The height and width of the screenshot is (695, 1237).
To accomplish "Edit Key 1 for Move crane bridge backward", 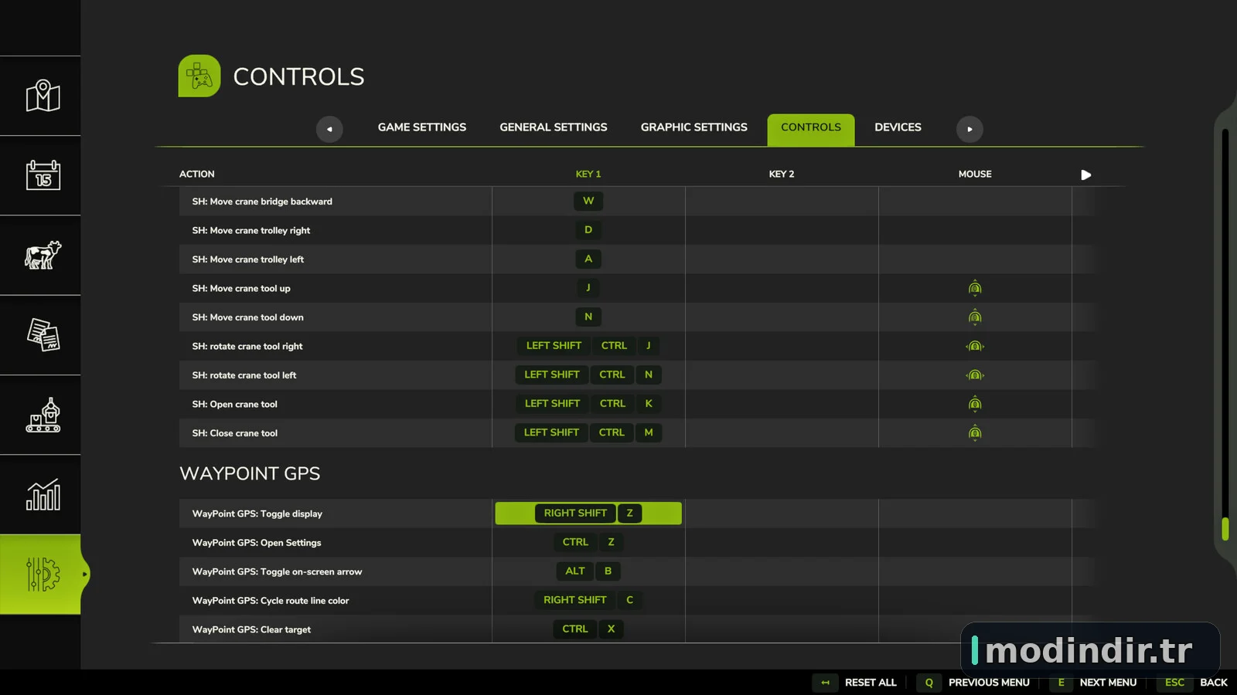I will click(x=588, y=201).
